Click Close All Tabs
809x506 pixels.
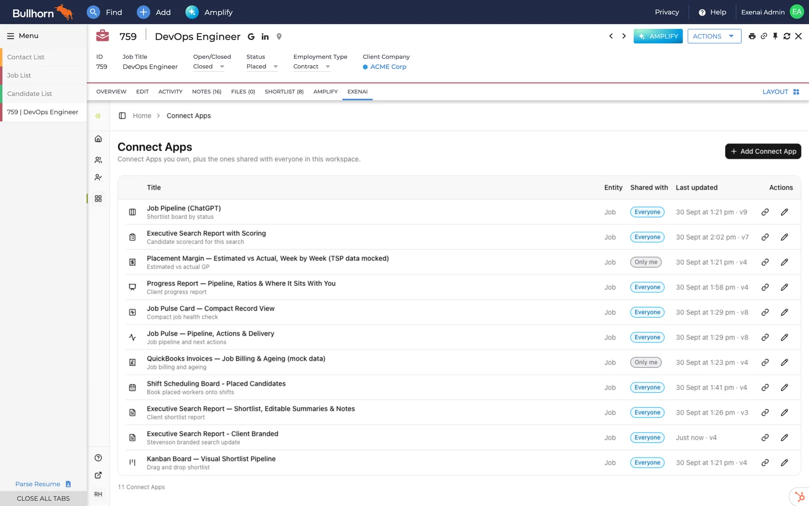click(x=43, y=498)
